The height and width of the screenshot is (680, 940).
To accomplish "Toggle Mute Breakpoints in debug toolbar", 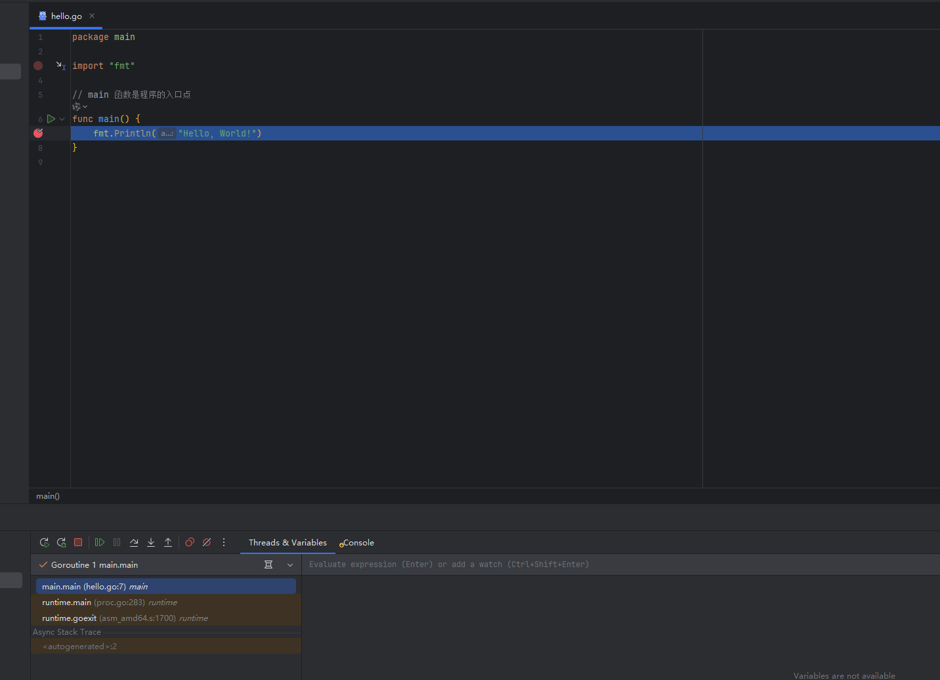I will [x=207, y=542].
